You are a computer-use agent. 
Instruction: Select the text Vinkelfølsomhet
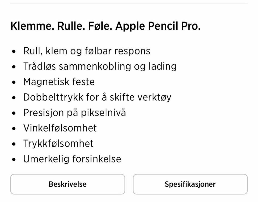pos(60,128)
